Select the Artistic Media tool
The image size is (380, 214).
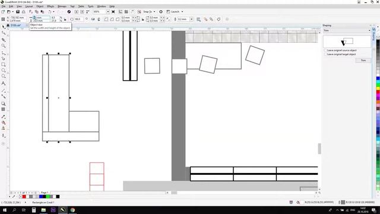point(4,58)
